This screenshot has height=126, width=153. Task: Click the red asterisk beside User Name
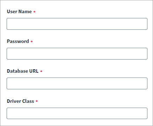pos(35,12)
